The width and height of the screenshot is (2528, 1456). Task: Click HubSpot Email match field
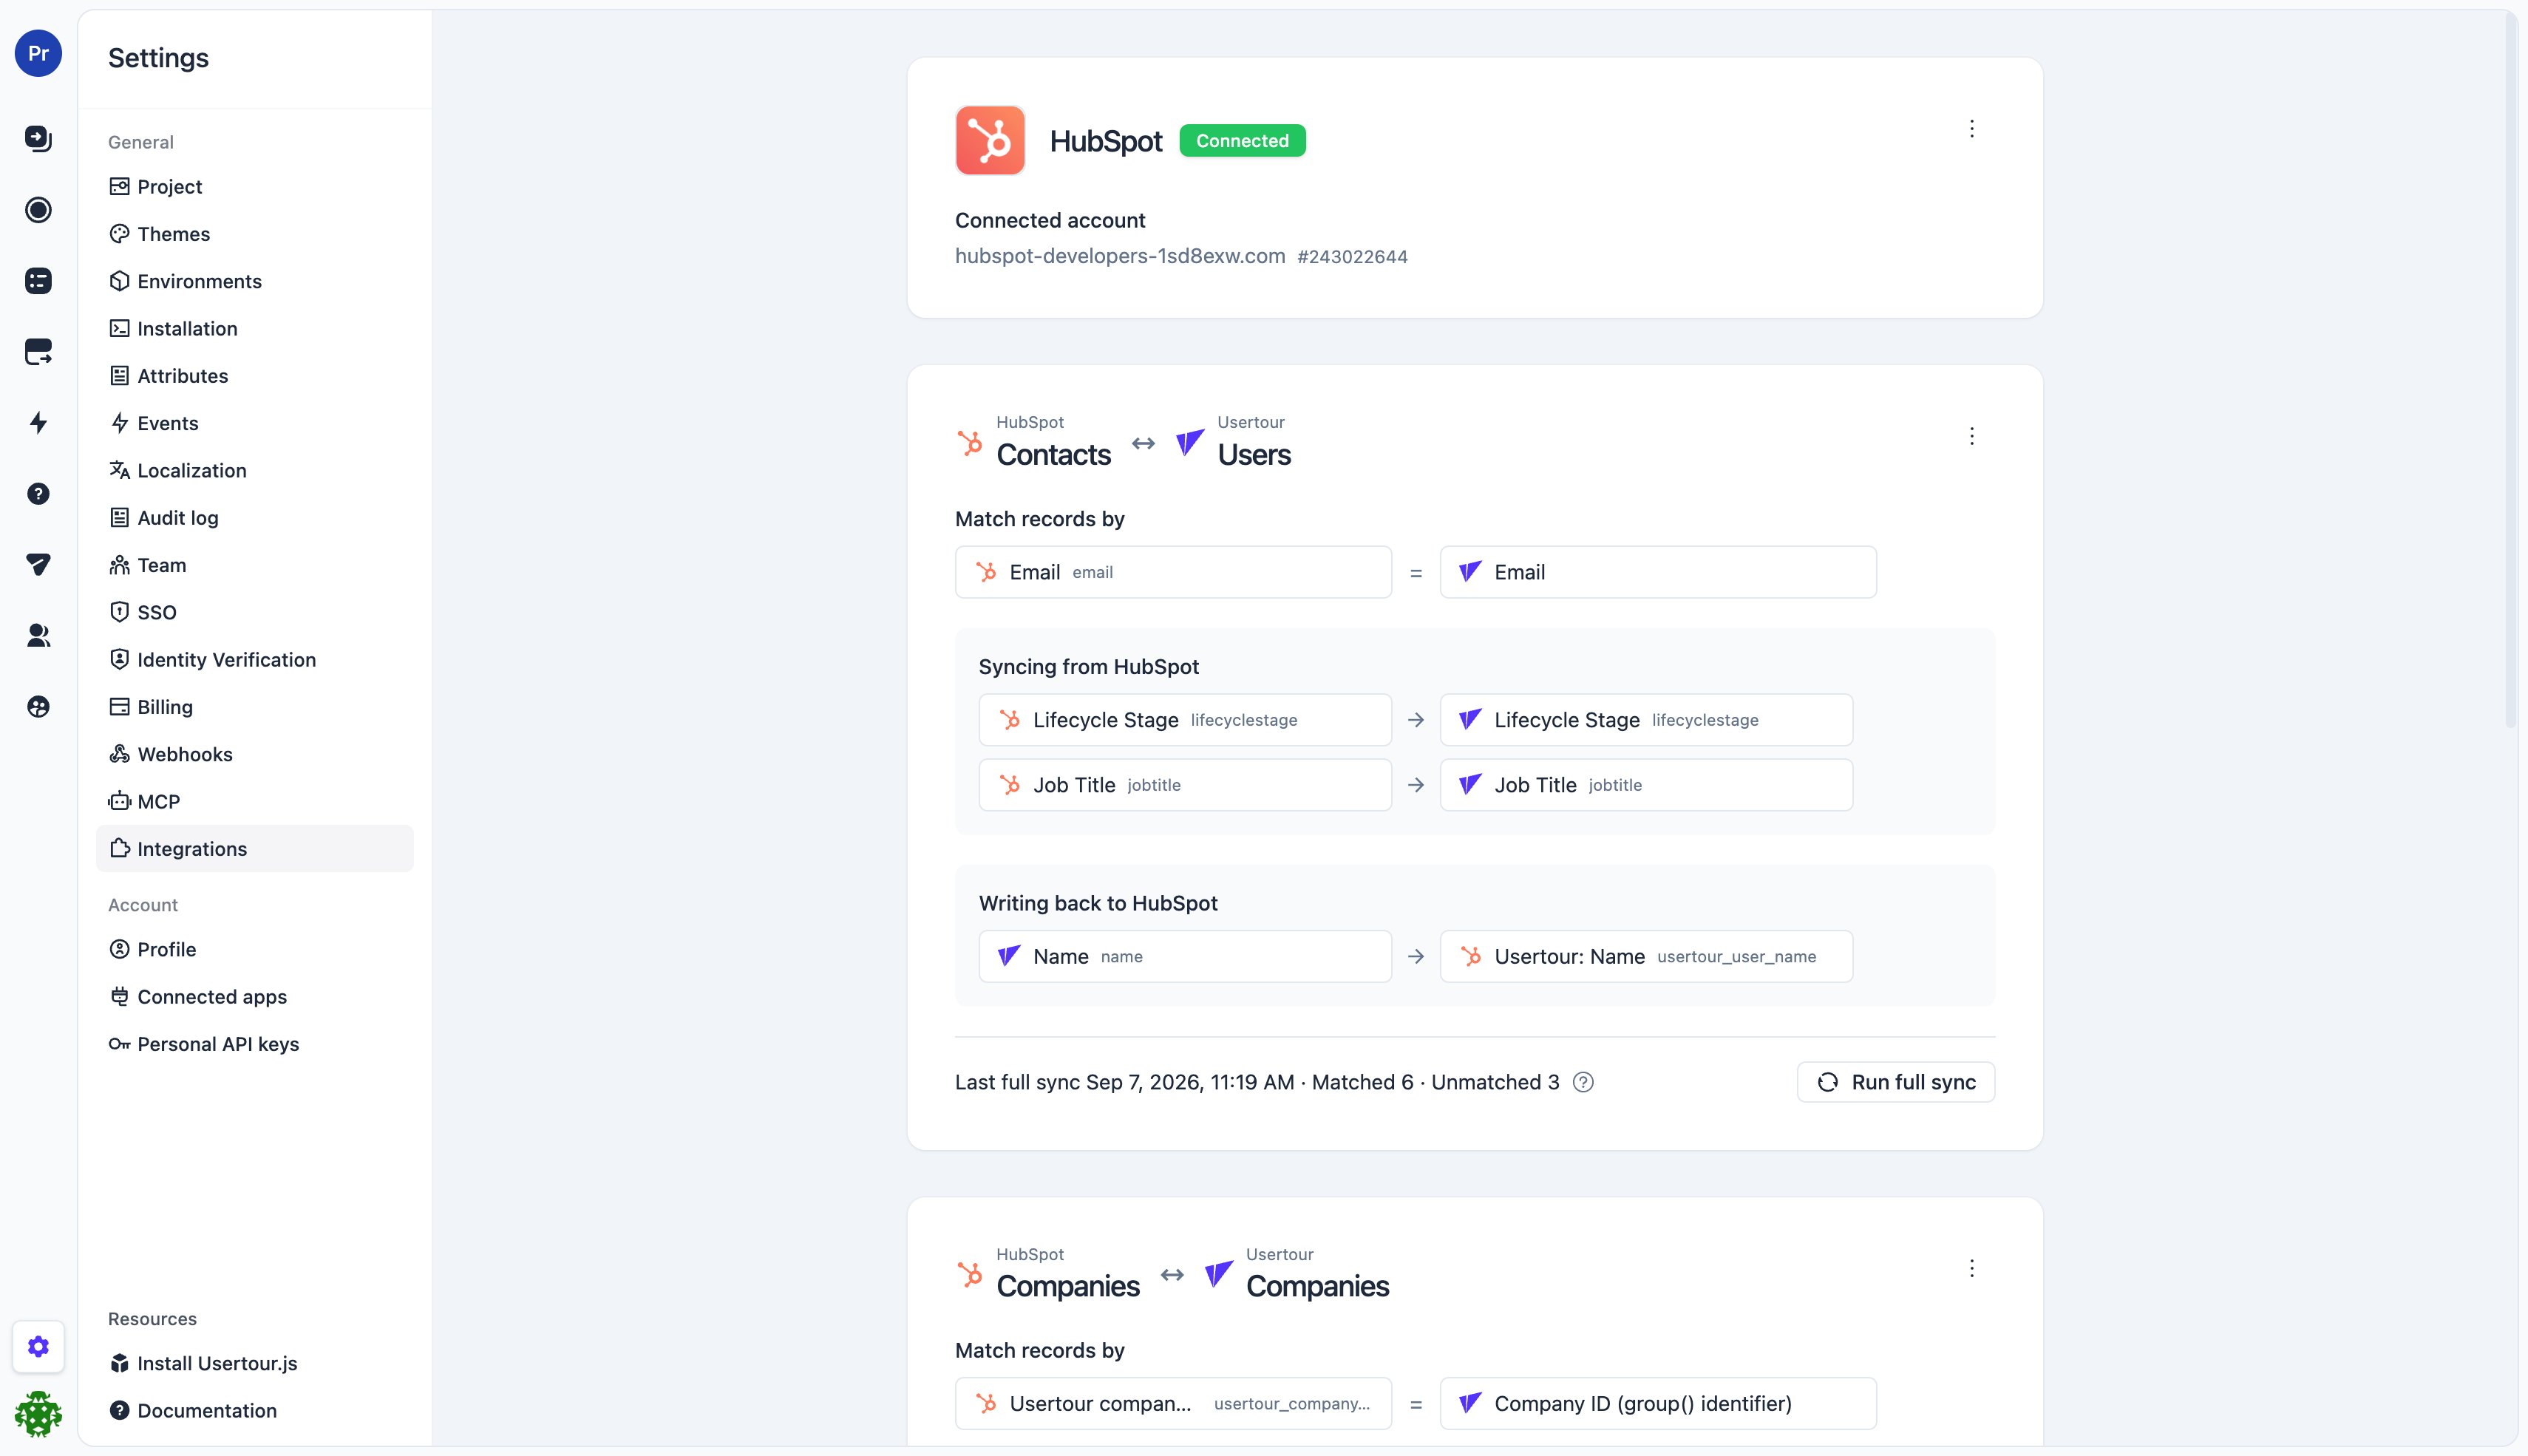(x=1173, y=572)
